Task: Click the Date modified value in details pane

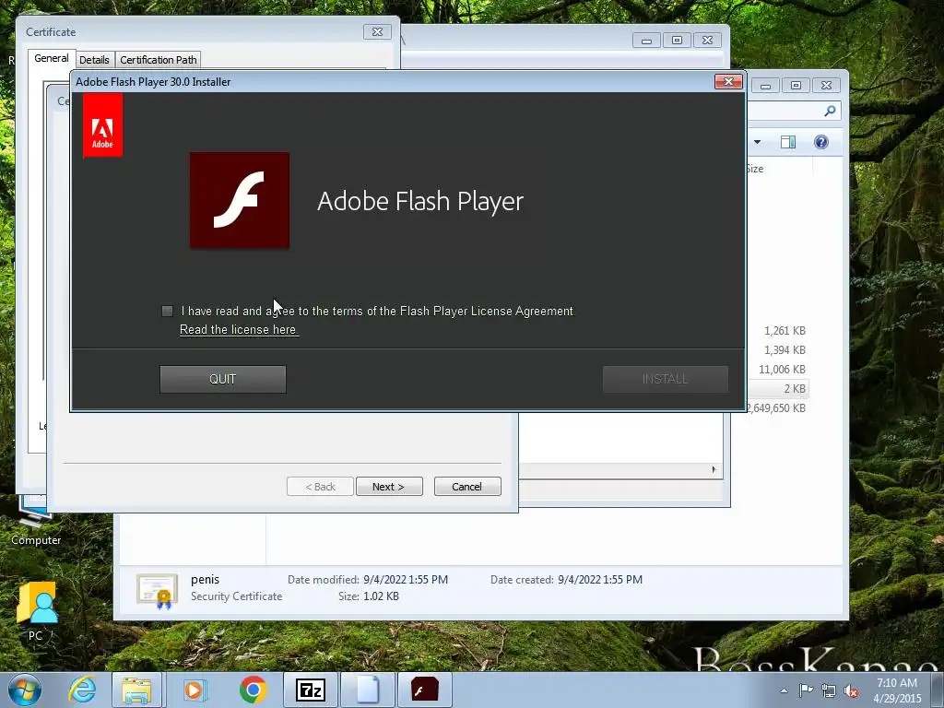Action: click(406, 579)
